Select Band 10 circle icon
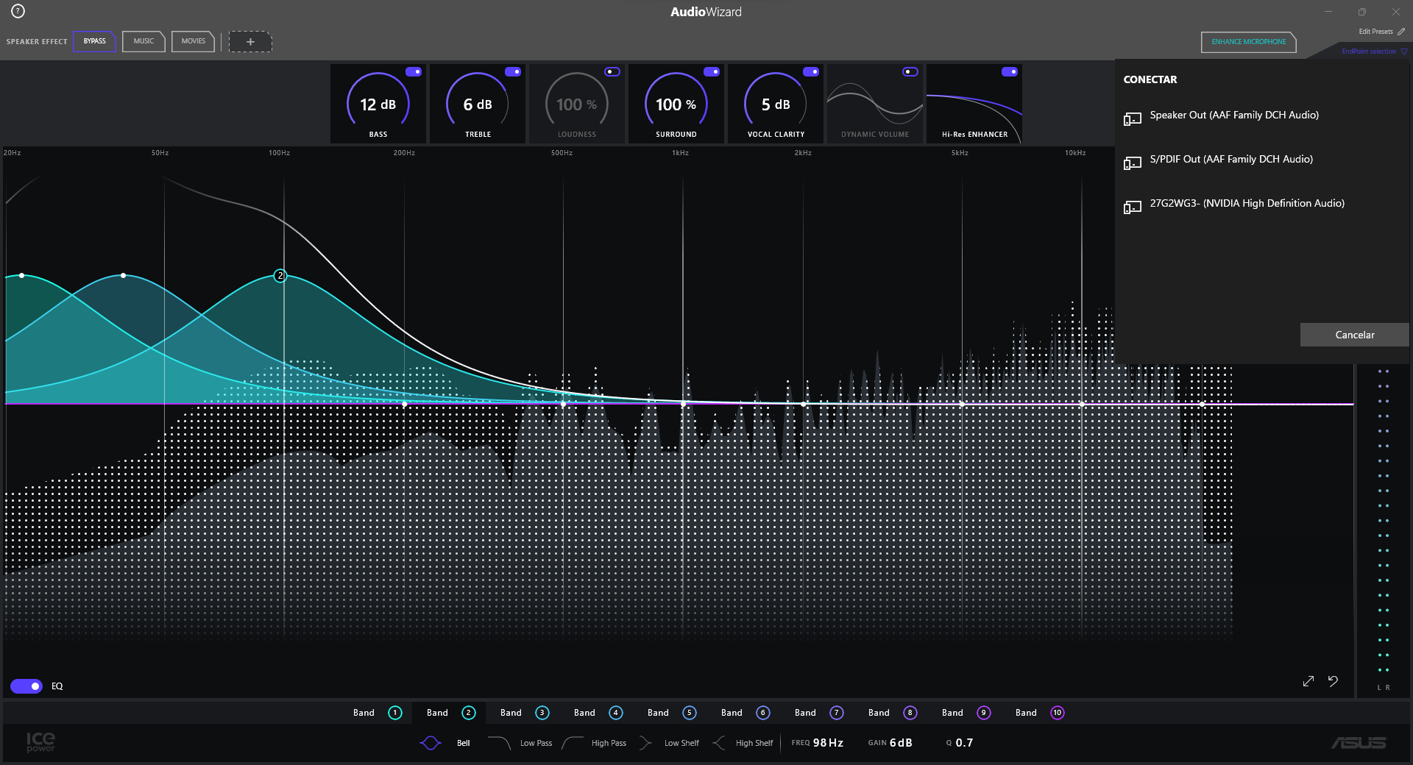Image resolution: width=1413 pixels, height=765 pixels. click(x=1058, y=713)
